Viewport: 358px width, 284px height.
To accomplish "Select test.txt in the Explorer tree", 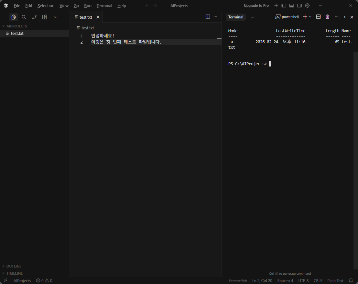I will pos(17,33).
